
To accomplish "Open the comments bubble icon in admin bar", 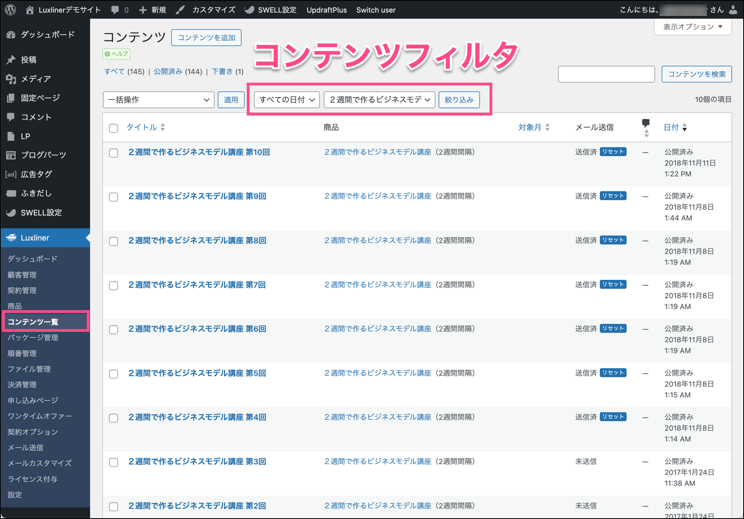I will pyautogui.click(x=115, y=10).
